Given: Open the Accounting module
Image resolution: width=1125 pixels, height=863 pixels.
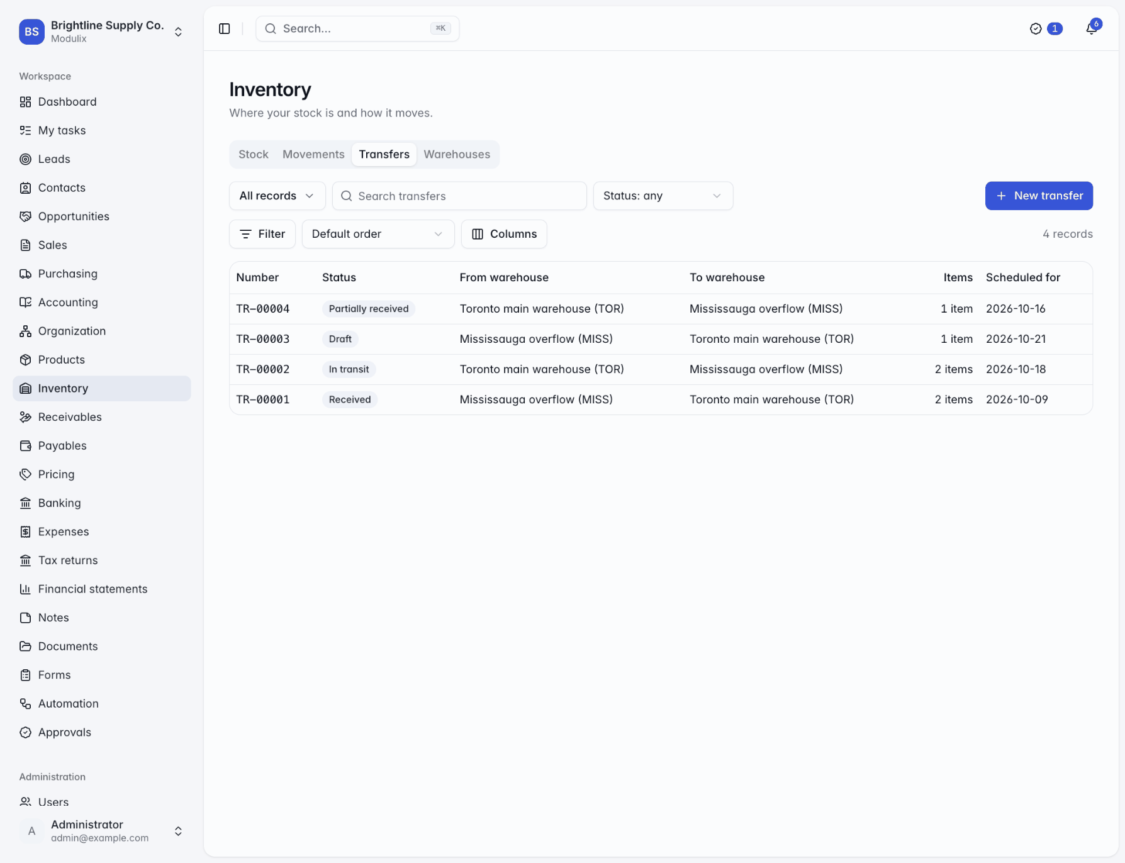Looking at the screenshot, I should point(102,302).
